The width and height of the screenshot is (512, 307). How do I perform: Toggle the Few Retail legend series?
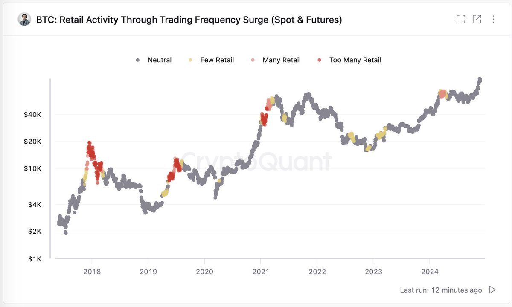(x=217, y=60)
